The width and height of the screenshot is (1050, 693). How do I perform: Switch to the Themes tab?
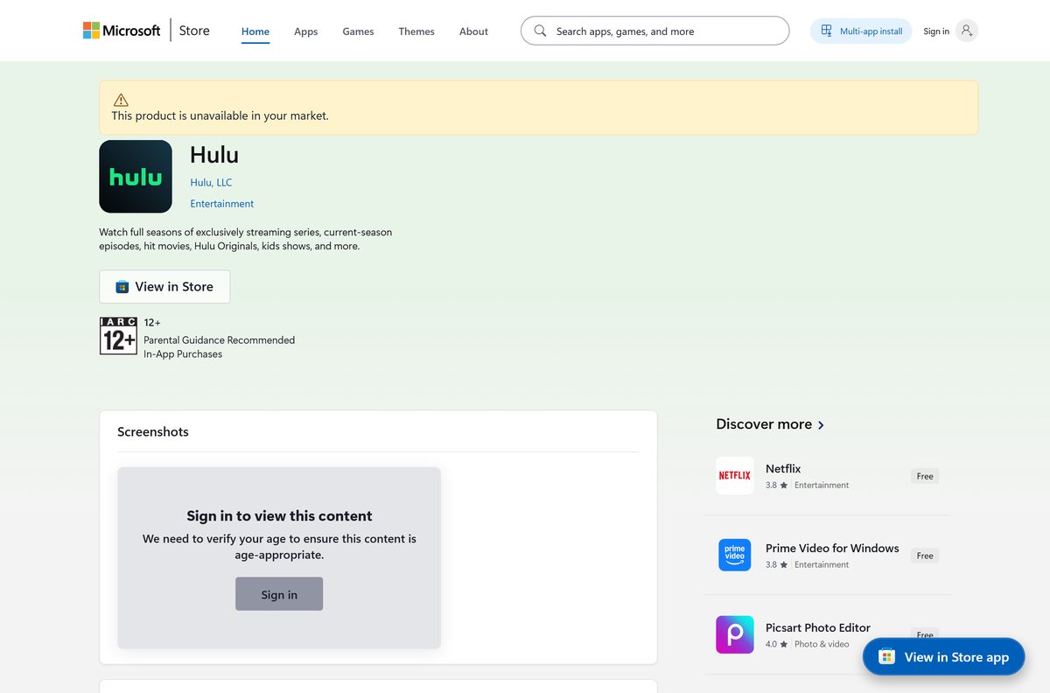(416, 31)
